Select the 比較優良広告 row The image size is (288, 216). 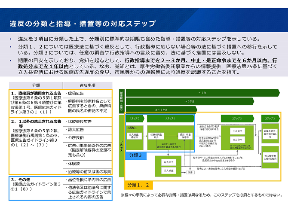point(87,122)
